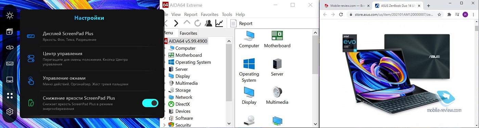Go back in Chrome
Screen dimensions: 479x128
tap(325, 15)
